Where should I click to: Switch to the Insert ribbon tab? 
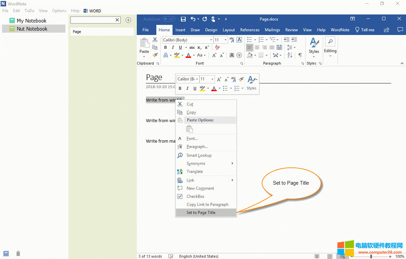point(180,30)
